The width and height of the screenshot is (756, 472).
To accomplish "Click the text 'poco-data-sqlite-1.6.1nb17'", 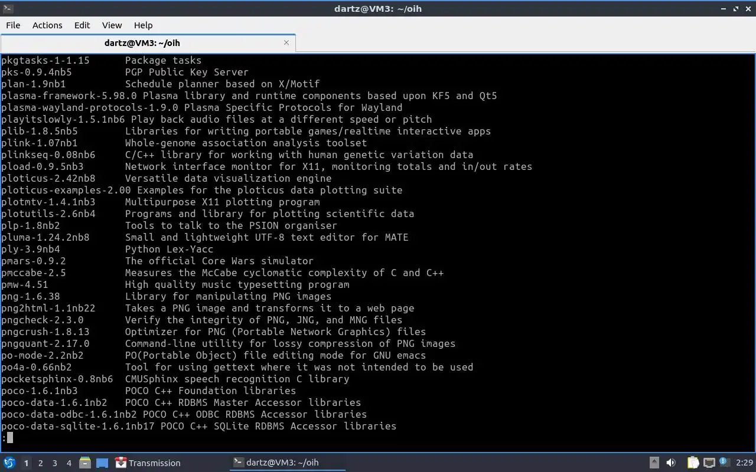I will point(78,426).
